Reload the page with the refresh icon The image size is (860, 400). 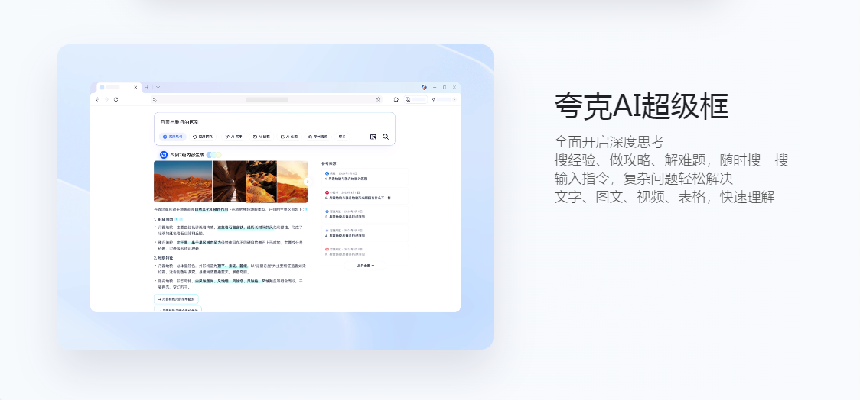pyautogui.click(x=116, y=99)
